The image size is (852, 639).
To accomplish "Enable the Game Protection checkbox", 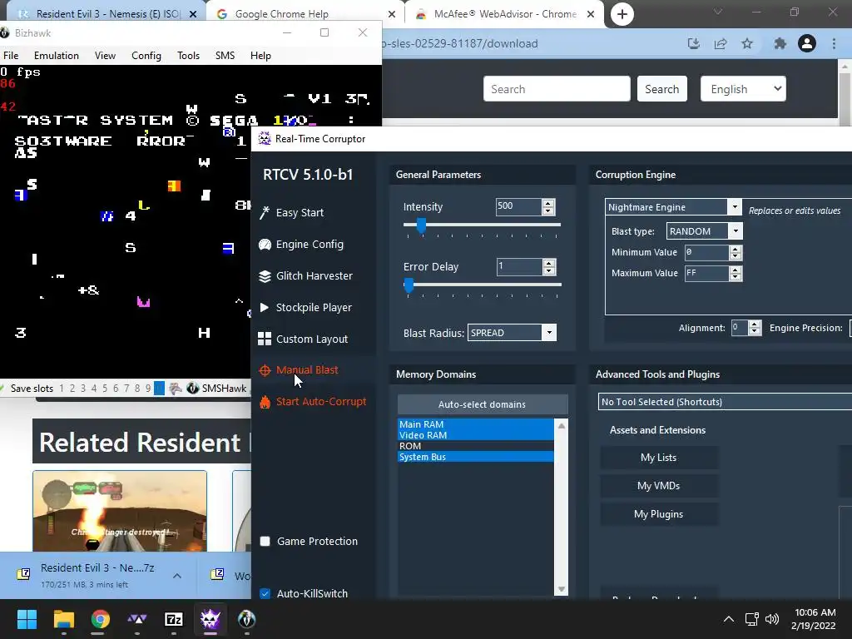I will (265, 541).
